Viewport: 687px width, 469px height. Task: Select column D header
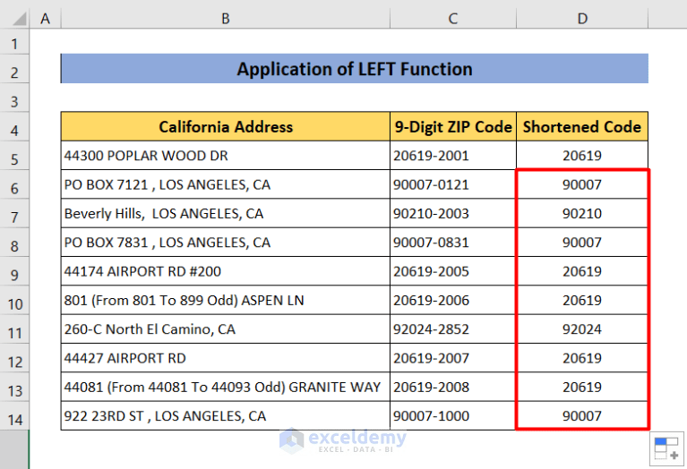(x=582, y=19)
